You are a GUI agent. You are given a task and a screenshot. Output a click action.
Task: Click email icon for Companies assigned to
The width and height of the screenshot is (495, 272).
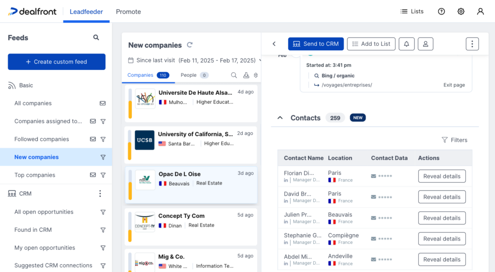[x=93, y=121]
